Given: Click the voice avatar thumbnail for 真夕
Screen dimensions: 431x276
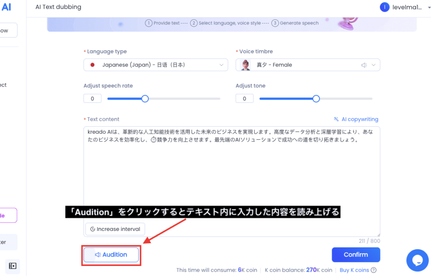Looking at the screenshot, I should coord(245,65).
